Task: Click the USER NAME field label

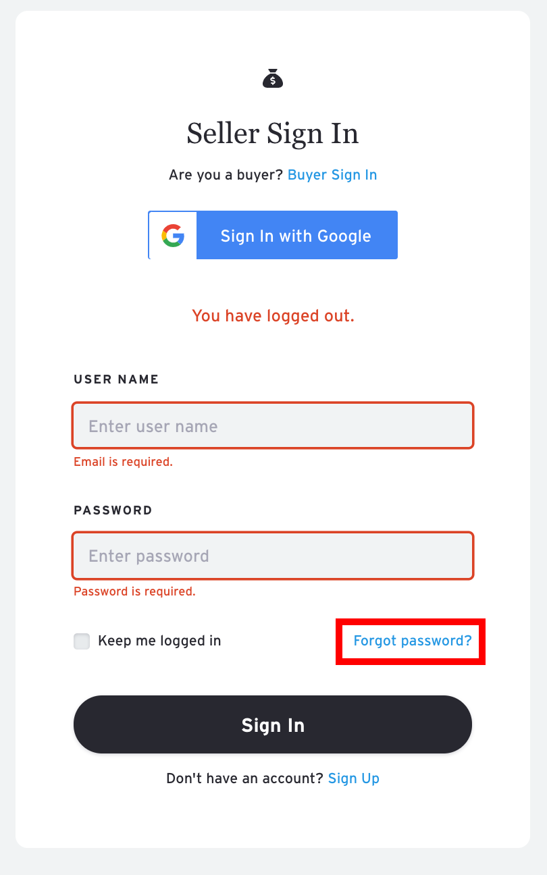Action: click(116, 379)
